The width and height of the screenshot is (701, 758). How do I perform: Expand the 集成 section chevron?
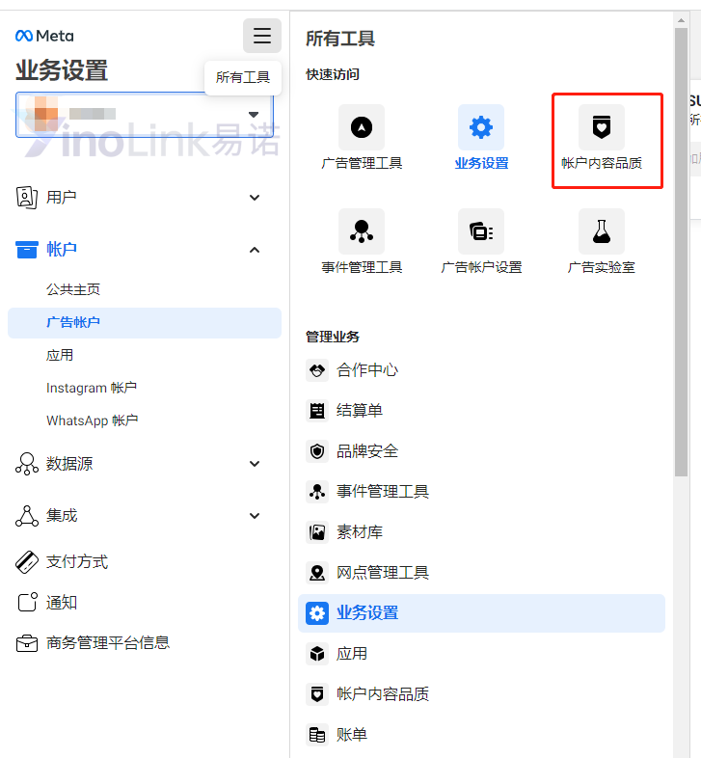coord(255,516)
